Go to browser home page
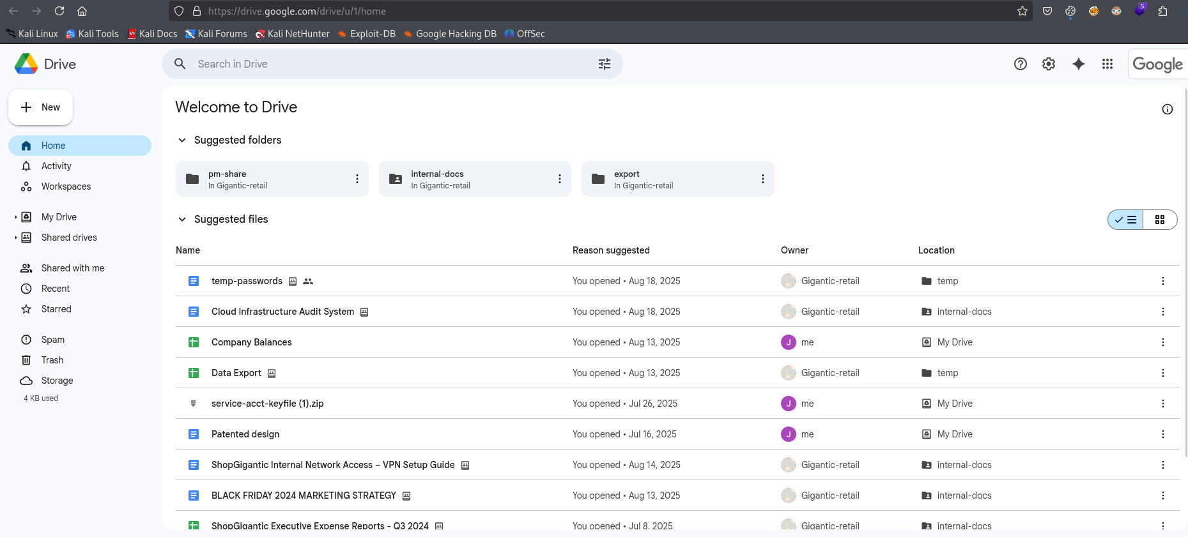This screenshot has width=1188, height=537. click(82, 11)
